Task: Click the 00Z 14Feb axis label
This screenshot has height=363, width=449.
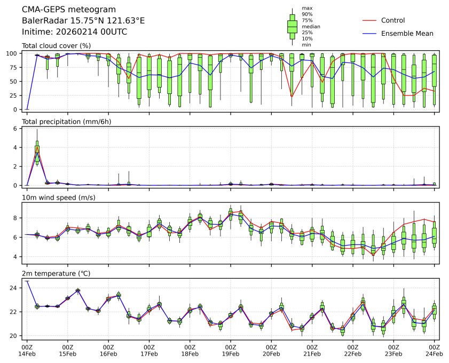Action: coord(27,350)
